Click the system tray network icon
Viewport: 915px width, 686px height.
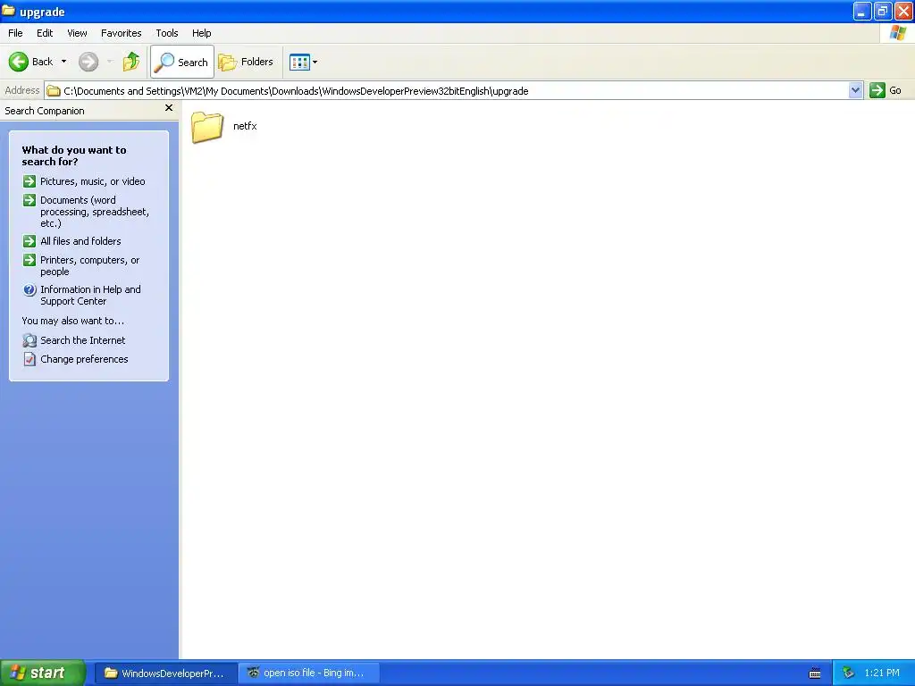(x=848, y=673)
